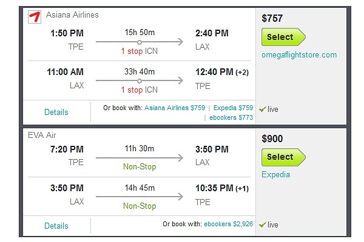
Task: Open the omegaflightstore.com link
Action: pos(299,55)
